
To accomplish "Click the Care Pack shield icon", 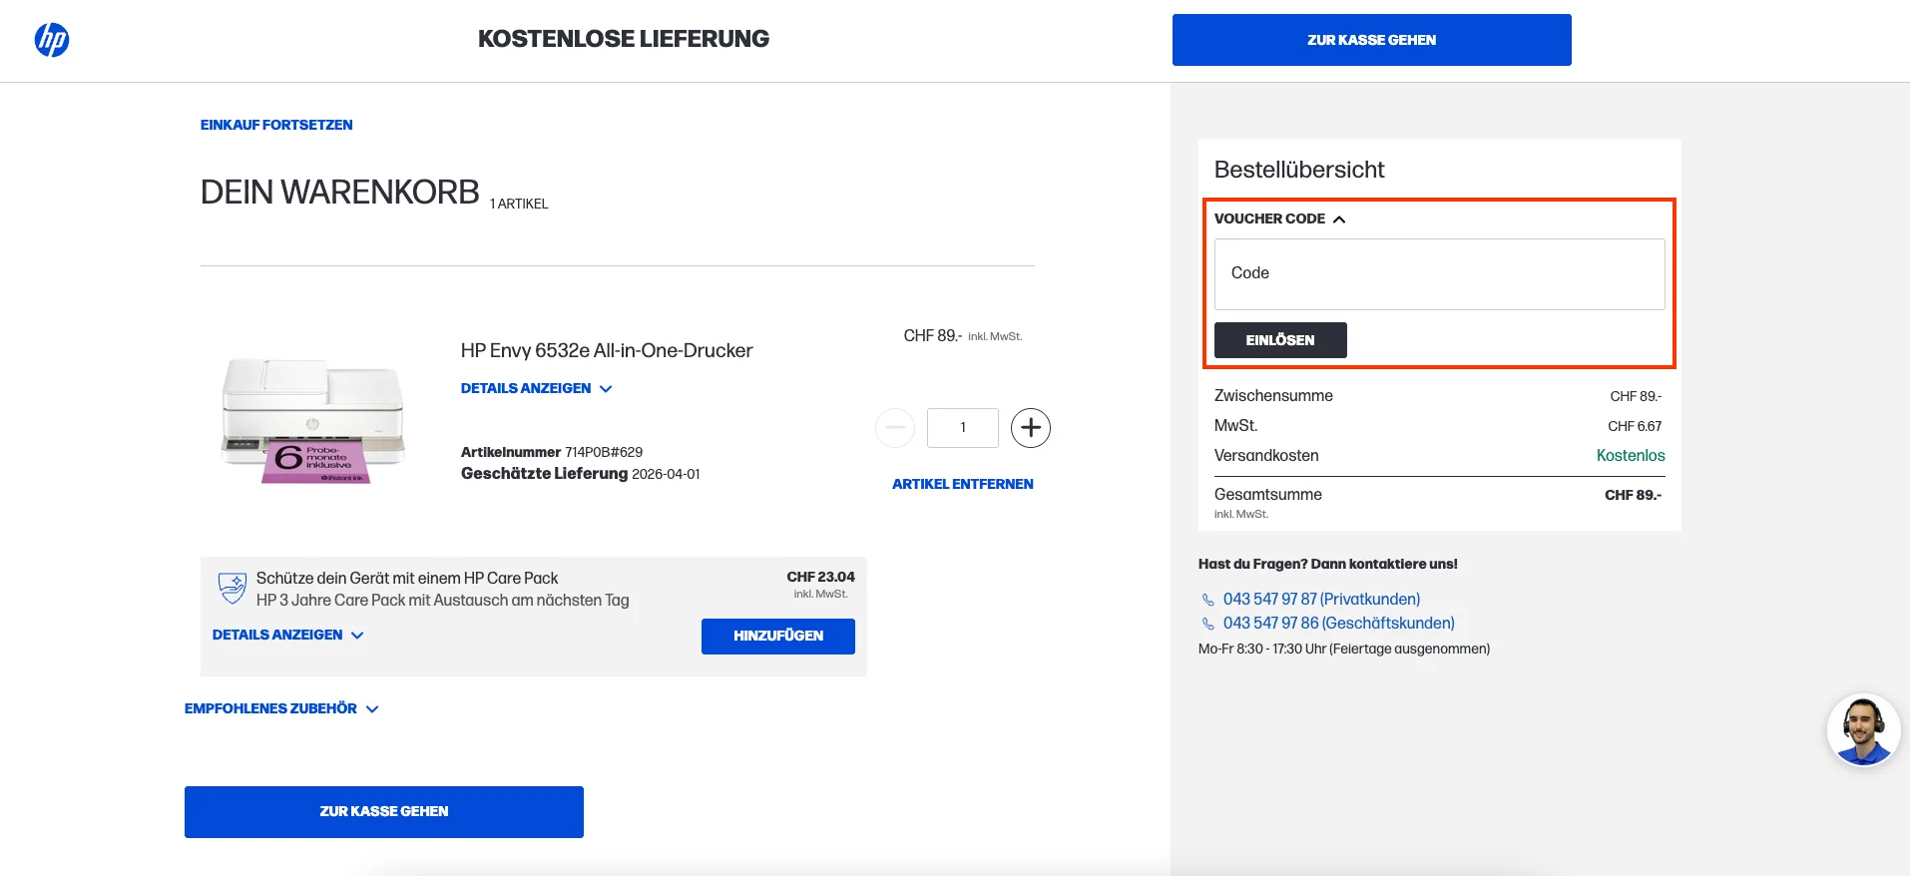I will click(231, 588).
